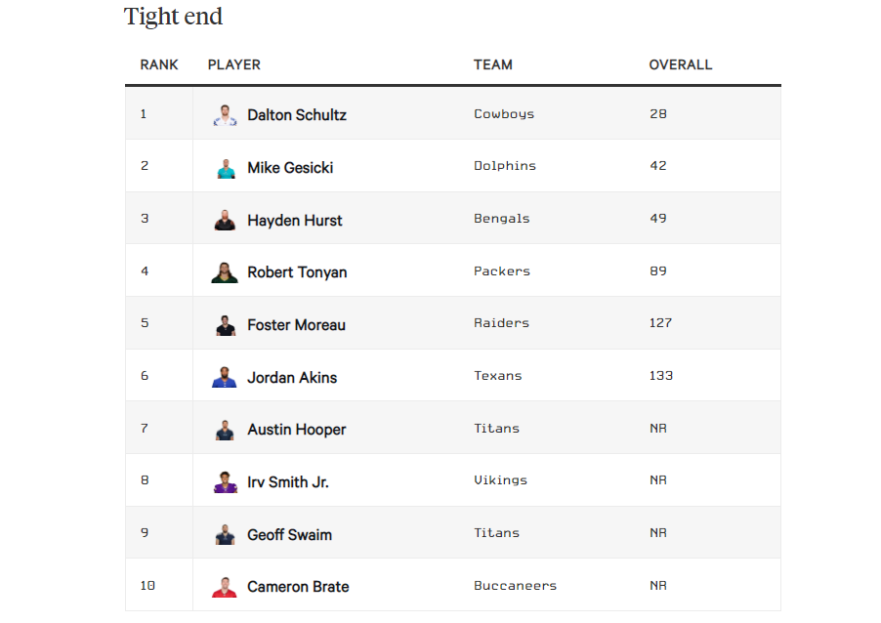The width and height of the screenshot is (881, 623).
Task: Select the Vikings team cell
Action: pos(501,480)
